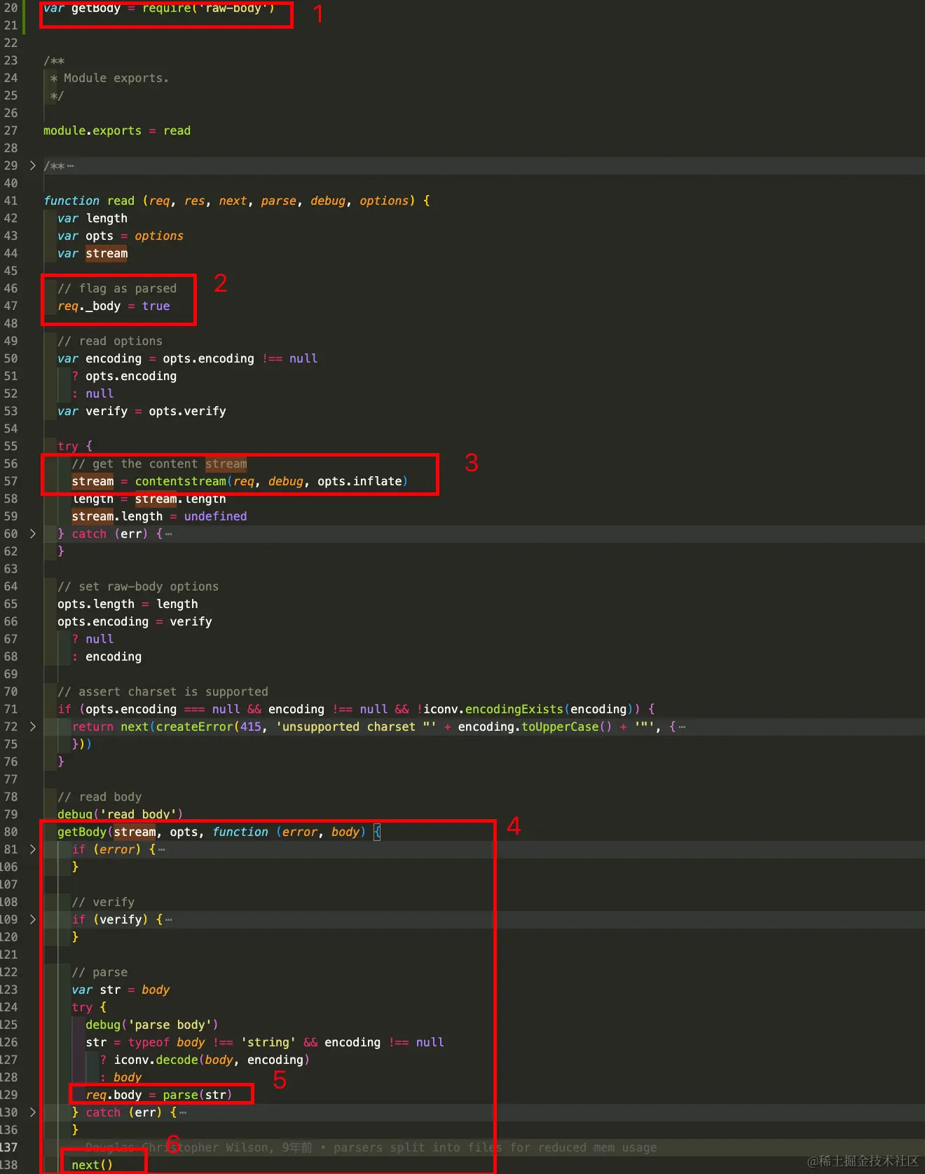Place cursor on the 'function read' declaration

(237, 201)
